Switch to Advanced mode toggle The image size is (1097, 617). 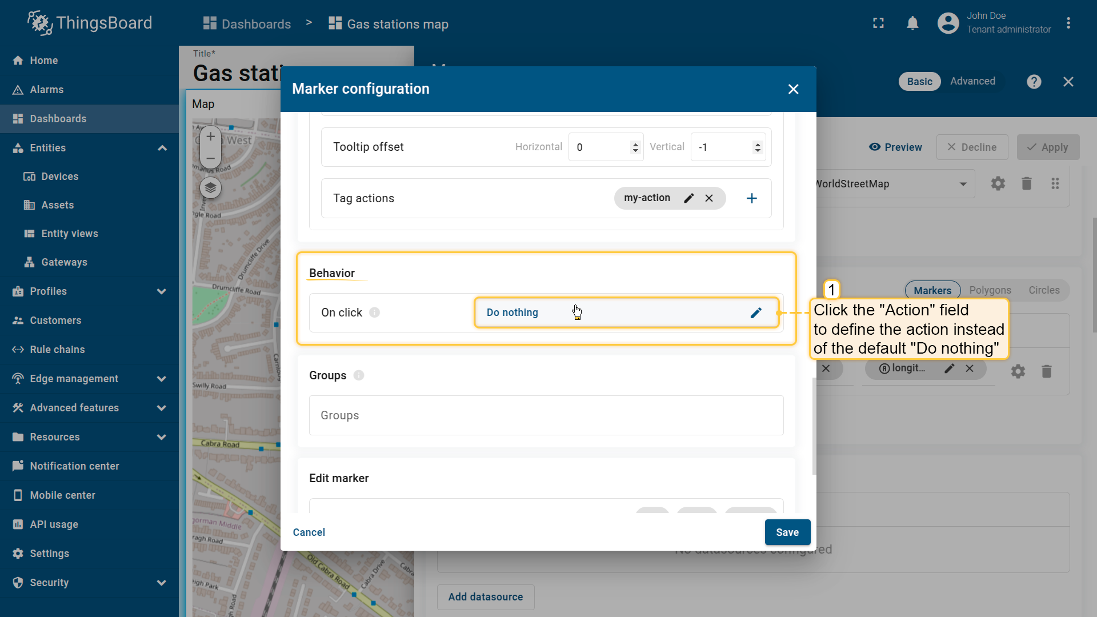click(x=972, y=81)
